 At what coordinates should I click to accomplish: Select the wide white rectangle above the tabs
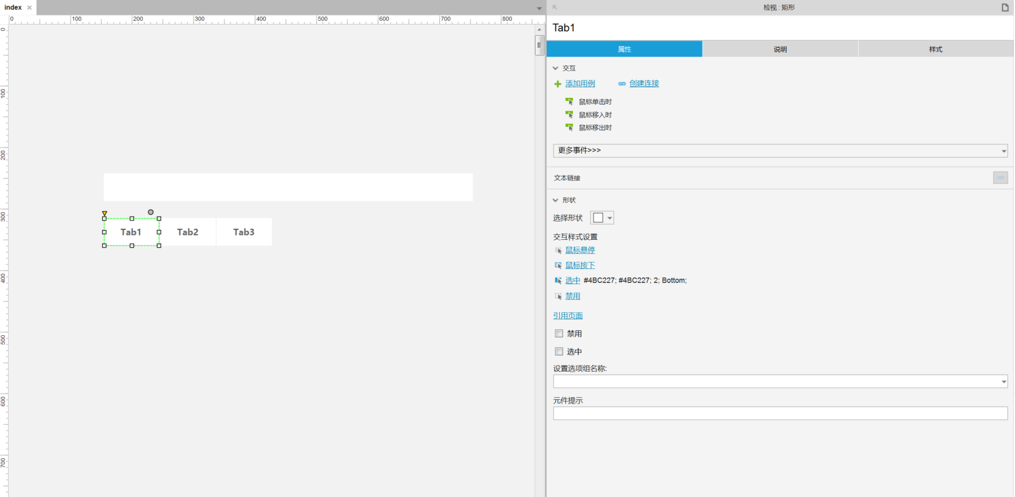click(x=288, y=187)
